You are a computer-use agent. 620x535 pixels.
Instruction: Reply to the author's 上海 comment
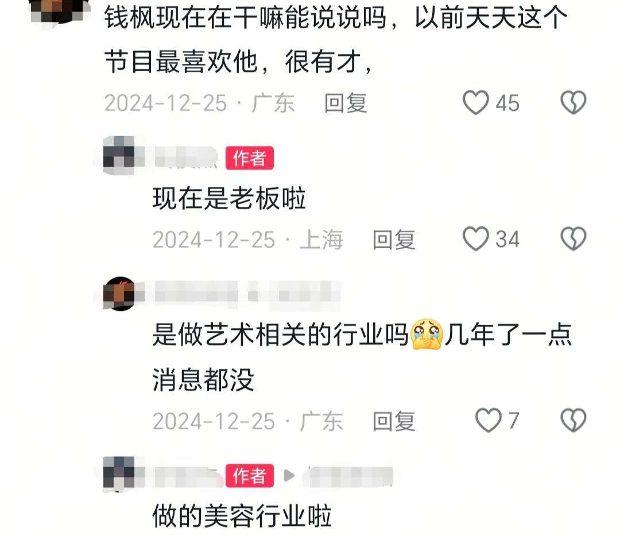point(394,240)
